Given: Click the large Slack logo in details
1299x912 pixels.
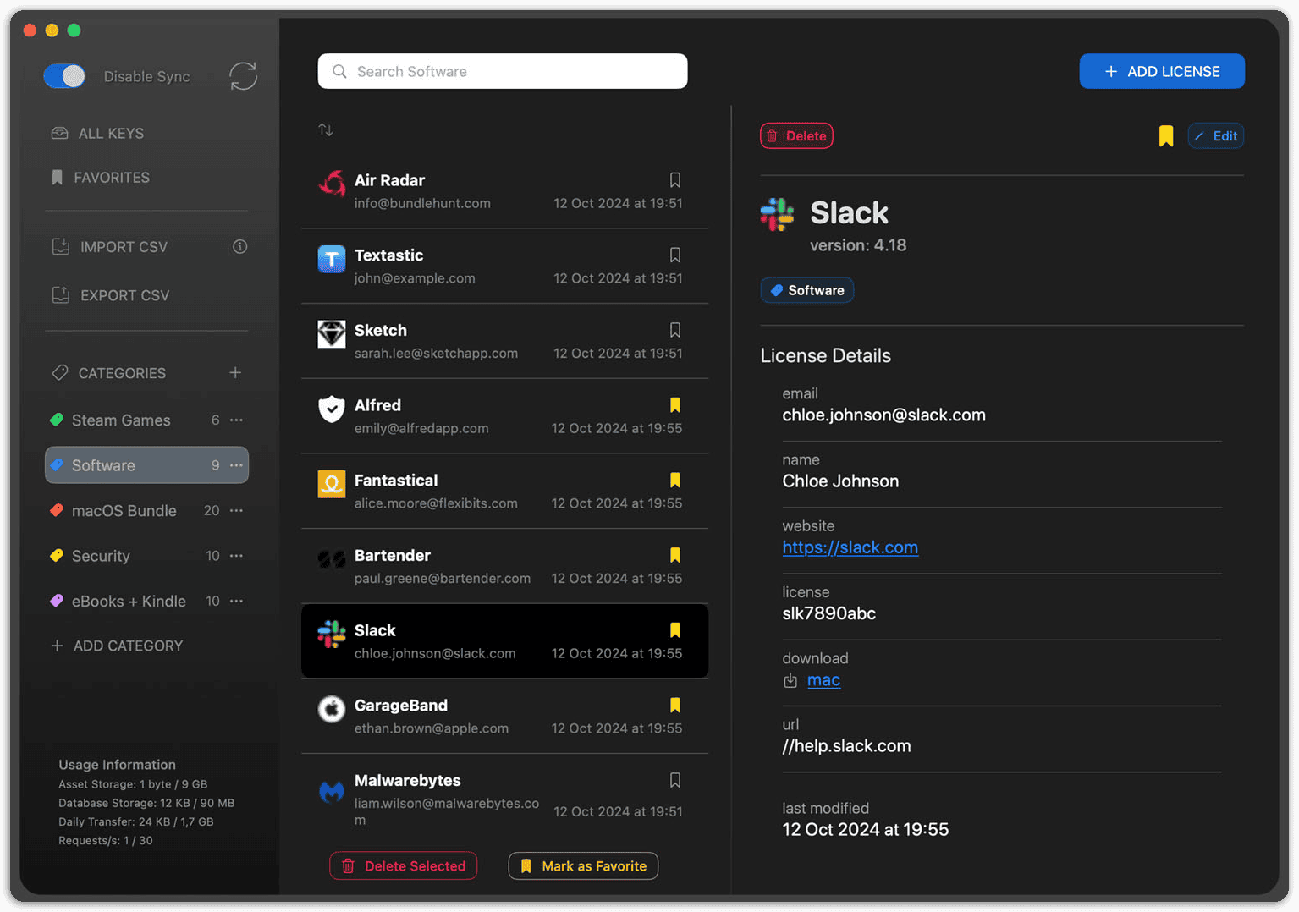Looking at the screenshot, I should coord(777,214).
